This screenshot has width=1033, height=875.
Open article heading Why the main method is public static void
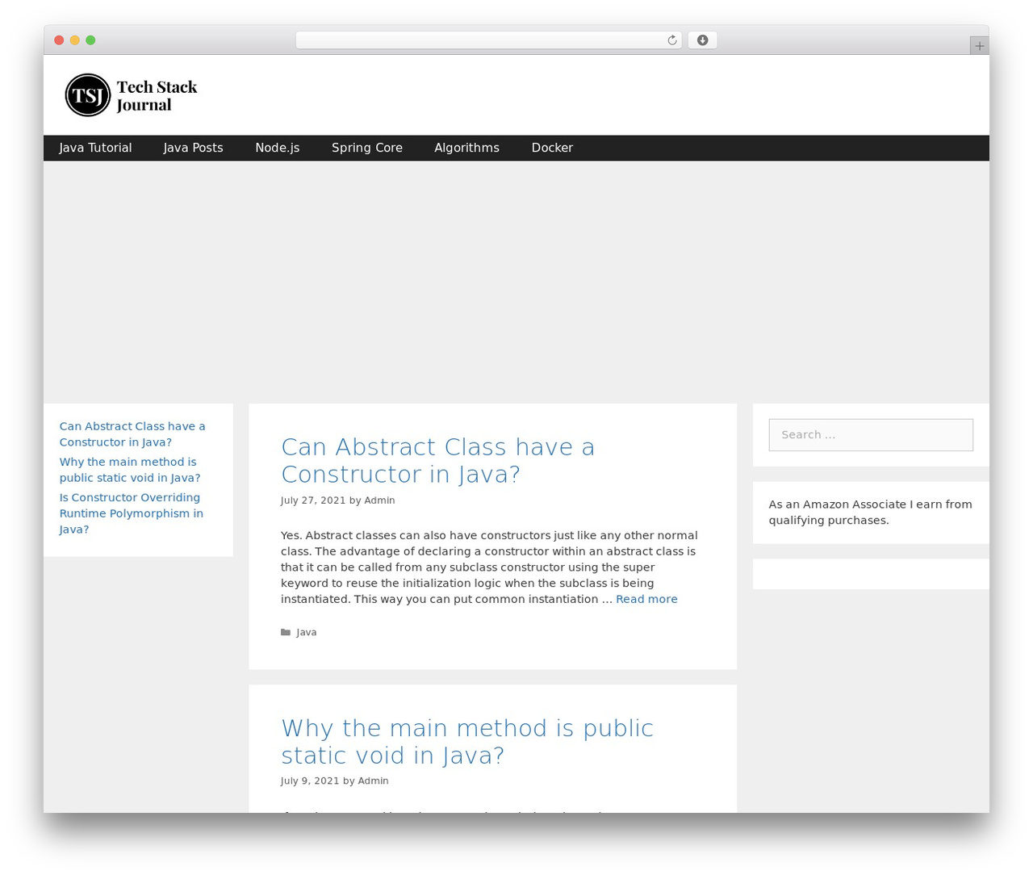point(467,741)
